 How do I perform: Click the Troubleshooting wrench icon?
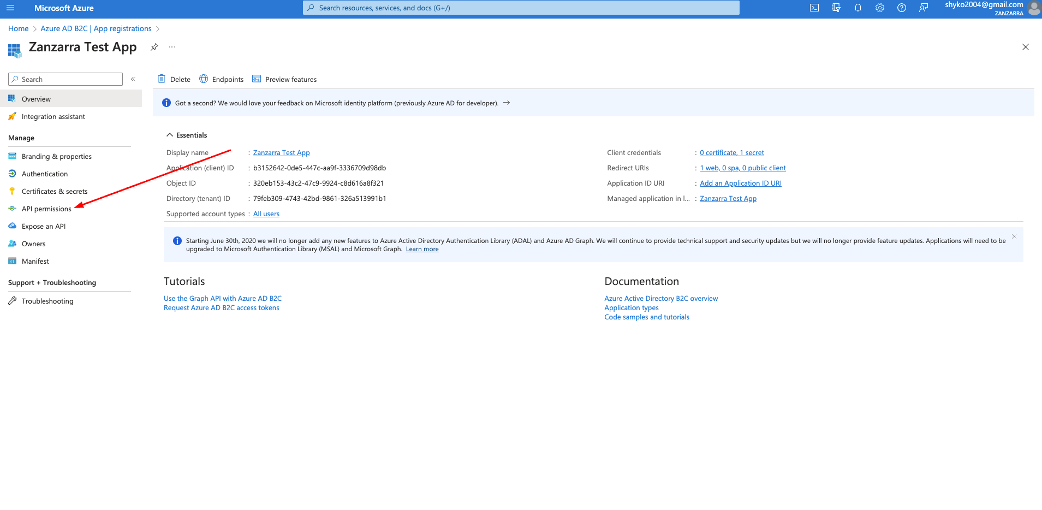tap(12, 300)
